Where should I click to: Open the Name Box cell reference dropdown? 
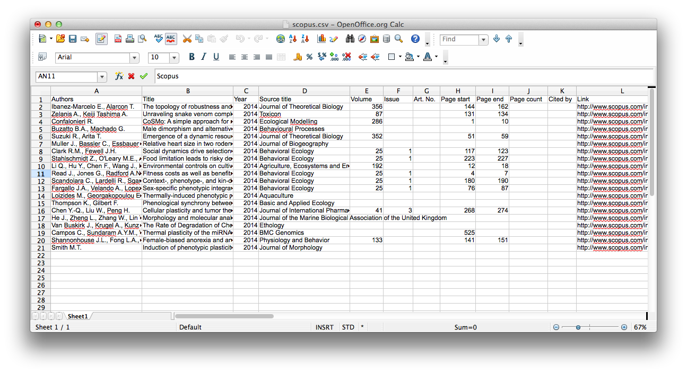[x=102, y=76]
